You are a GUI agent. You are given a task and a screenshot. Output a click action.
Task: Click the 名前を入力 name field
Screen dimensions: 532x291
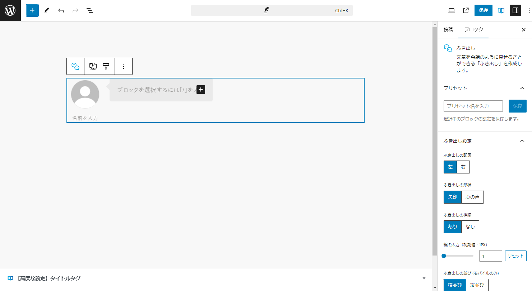85,118
